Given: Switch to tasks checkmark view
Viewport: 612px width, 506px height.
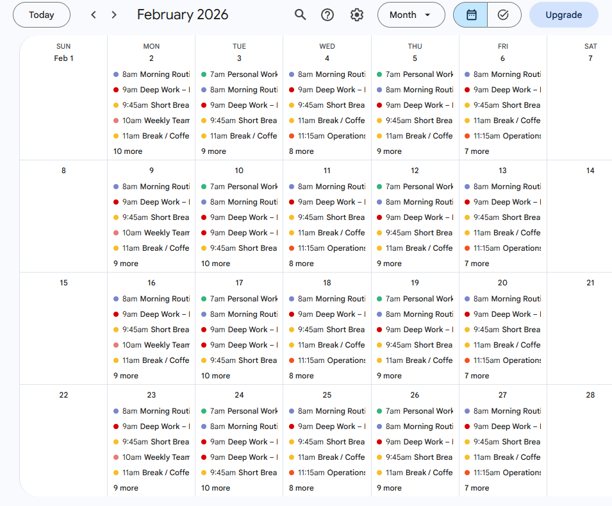Looking at the screenshot, I should coord(504,15).
